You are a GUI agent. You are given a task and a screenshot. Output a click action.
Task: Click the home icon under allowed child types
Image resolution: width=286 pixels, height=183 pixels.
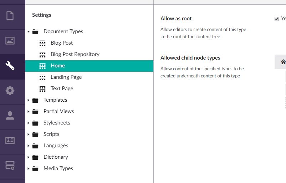point(283,62)
